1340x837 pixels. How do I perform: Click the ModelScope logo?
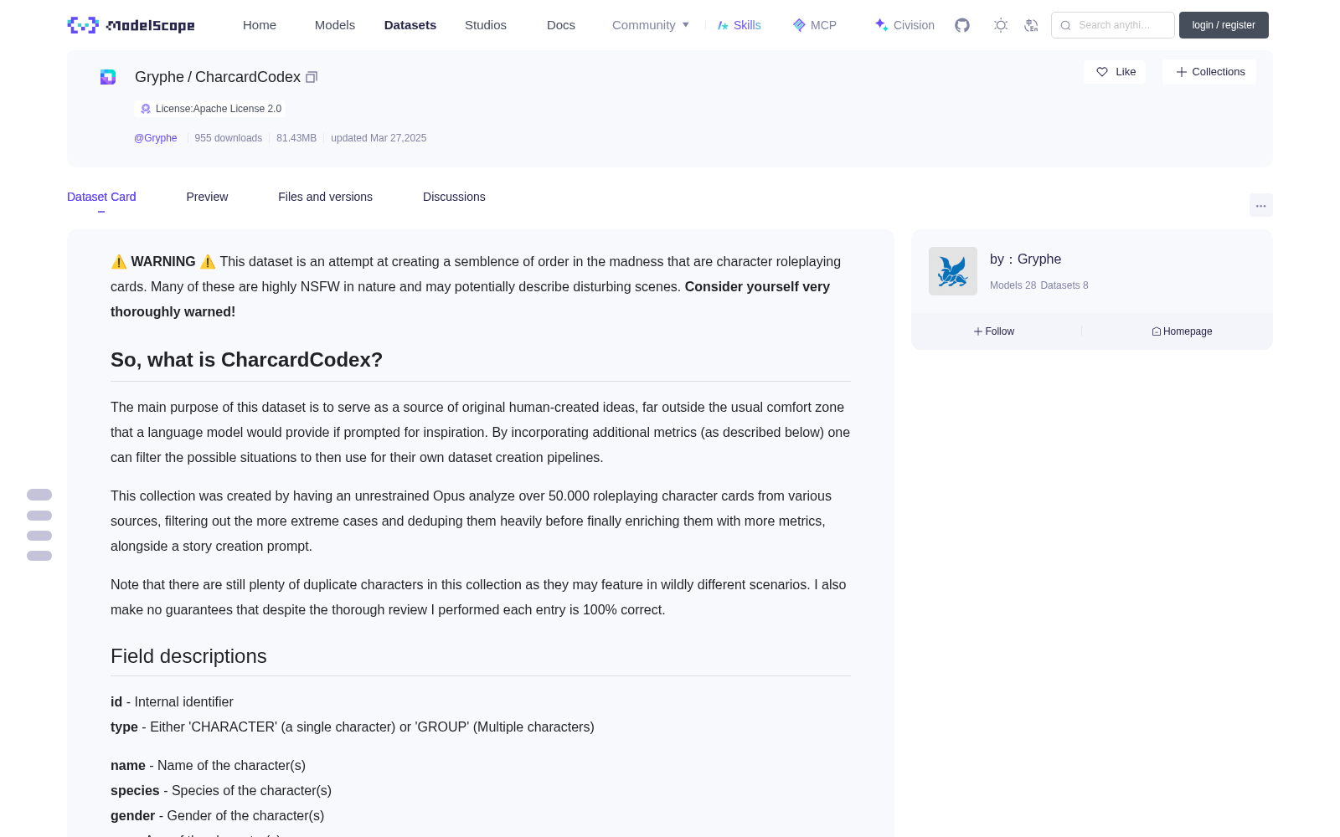(x=131, y=25)
